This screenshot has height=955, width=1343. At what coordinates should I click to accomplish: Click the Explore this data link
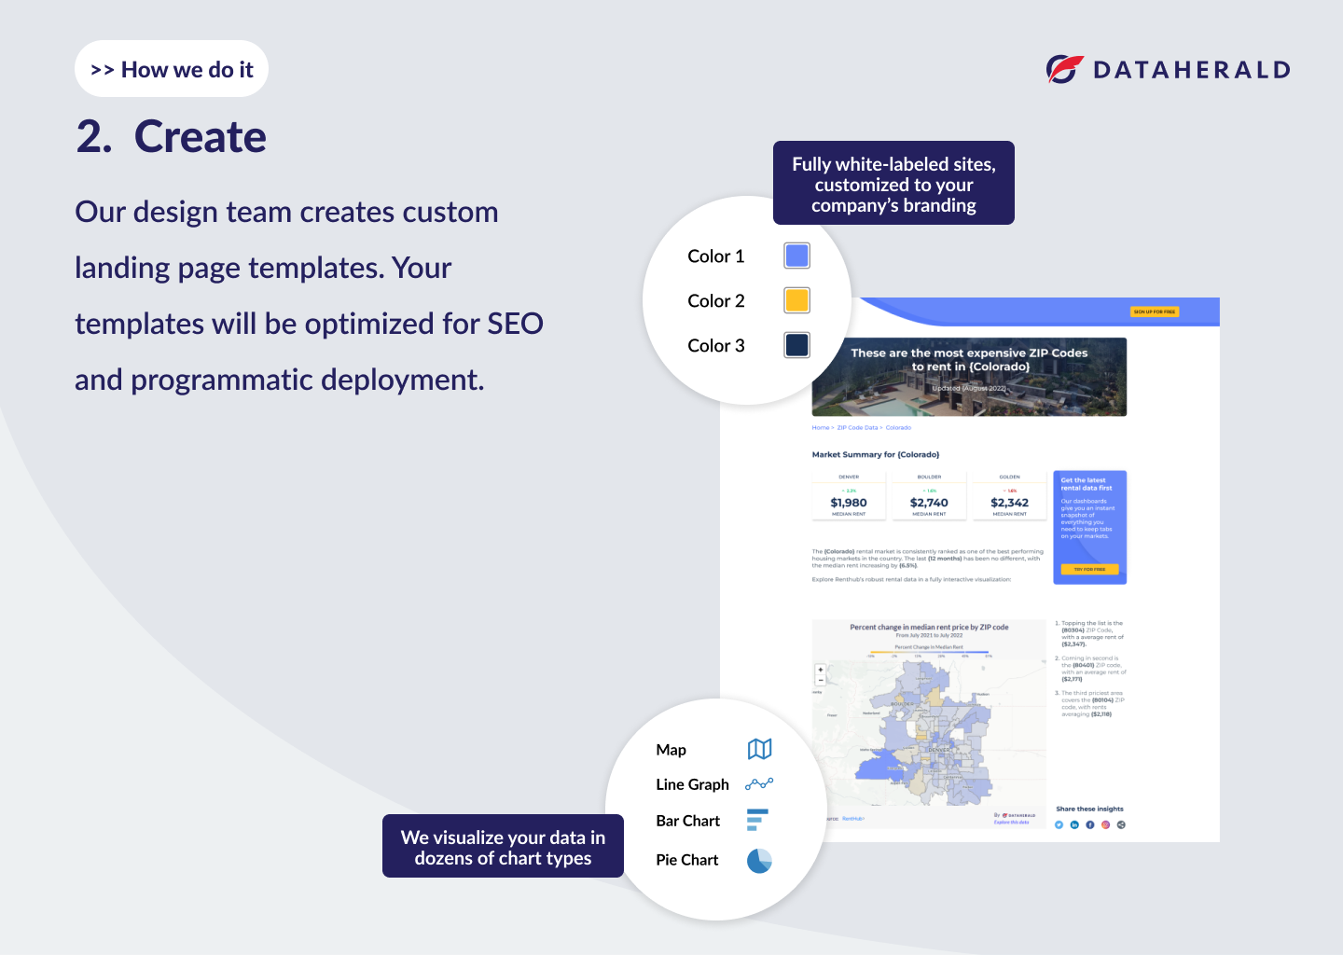pos(1012,823)
